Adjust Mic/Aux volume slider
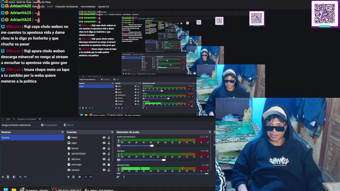This screenshot has width=340, height=191. click(164, 160)
